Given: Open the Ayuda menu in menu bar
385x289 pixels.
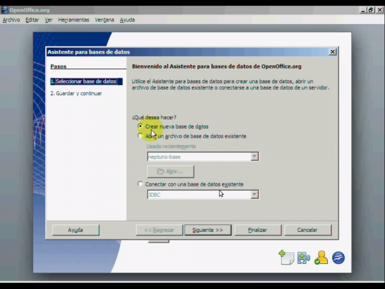Looking at the screenshot, I should [127, 20].
